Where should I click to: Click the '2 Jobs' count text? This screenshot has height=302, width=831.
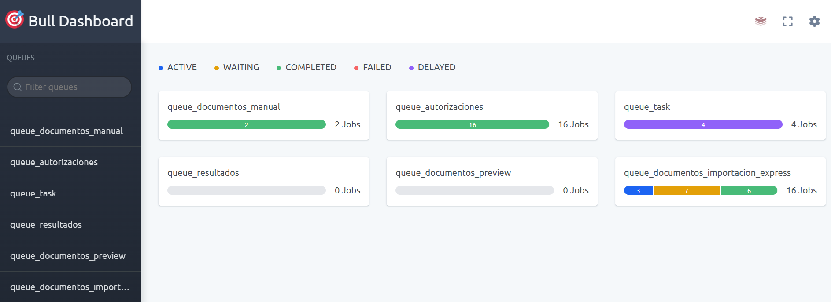coord(347,124)
